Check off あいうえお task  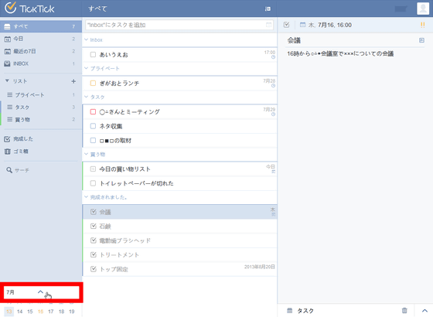(93, 55)
